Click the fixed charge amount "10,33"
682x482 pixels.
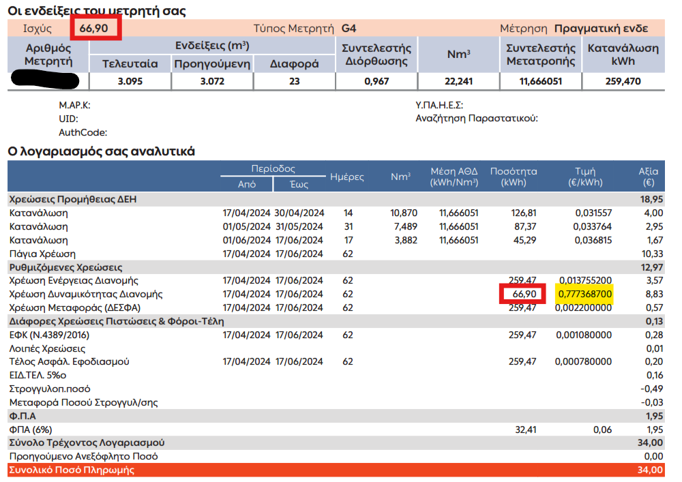652,254
